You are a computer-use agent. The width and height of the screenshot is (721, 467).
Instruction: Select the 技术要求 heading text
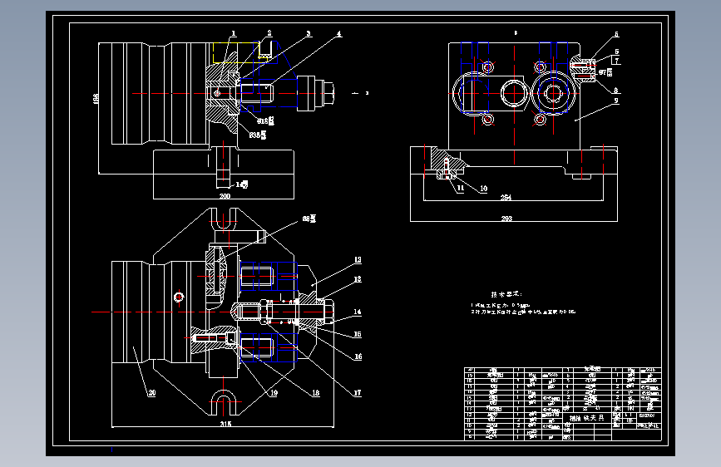pos(506,294)
